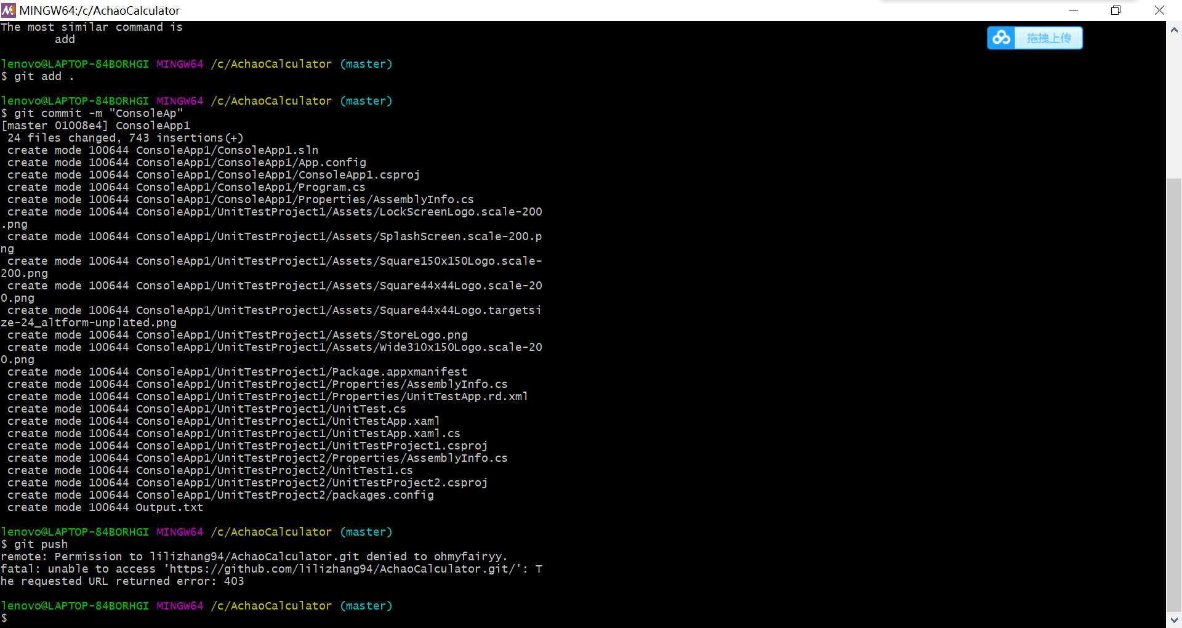
Task: Click the UnitTest.cs line
Action: point(207,409)
